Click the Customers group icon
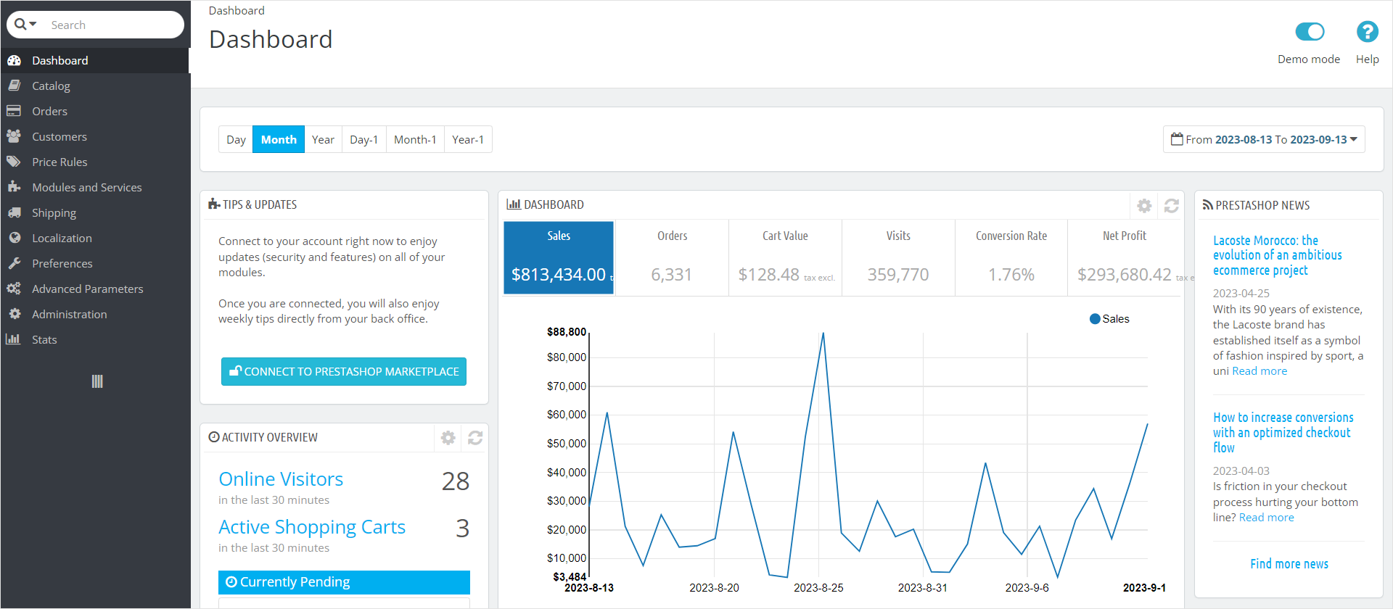Screen dimensions: 1393x609 point(14,136)
